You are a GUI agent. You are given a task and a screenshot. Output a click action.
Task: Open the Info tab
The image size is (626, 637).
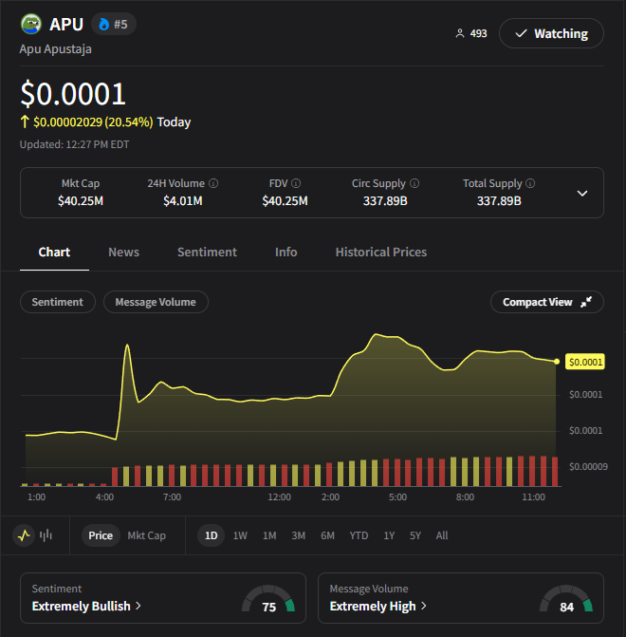pos(286,253)
